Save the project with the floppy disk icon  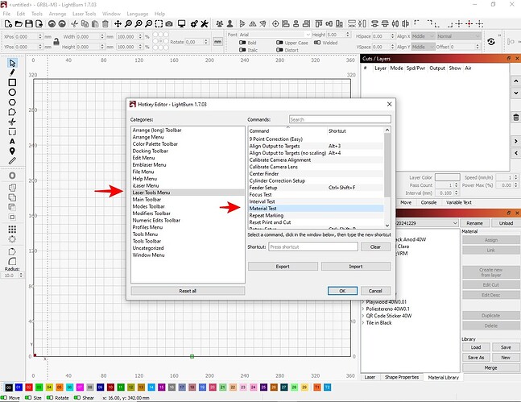pyautogui.click(x=29, y=23)
